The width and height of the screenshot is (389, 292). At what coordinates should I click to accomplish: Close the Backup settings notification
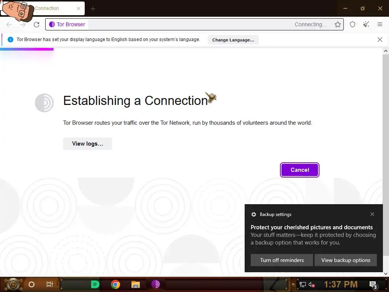[372, 214]
